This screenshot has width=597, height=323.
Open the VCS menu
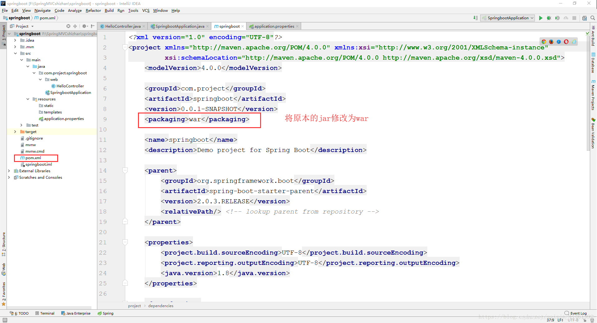(x=146, y=11)
